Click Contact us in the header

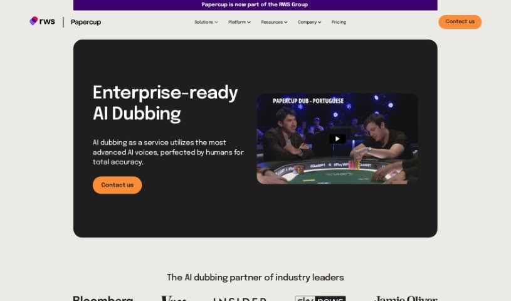(x=460, y=22)
